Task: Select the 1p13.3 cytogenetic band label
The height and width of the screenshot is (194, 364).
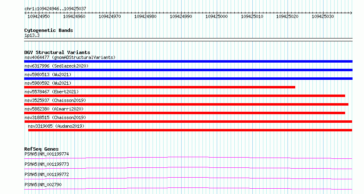Action: pyautogui.click(x=32, y=35)
